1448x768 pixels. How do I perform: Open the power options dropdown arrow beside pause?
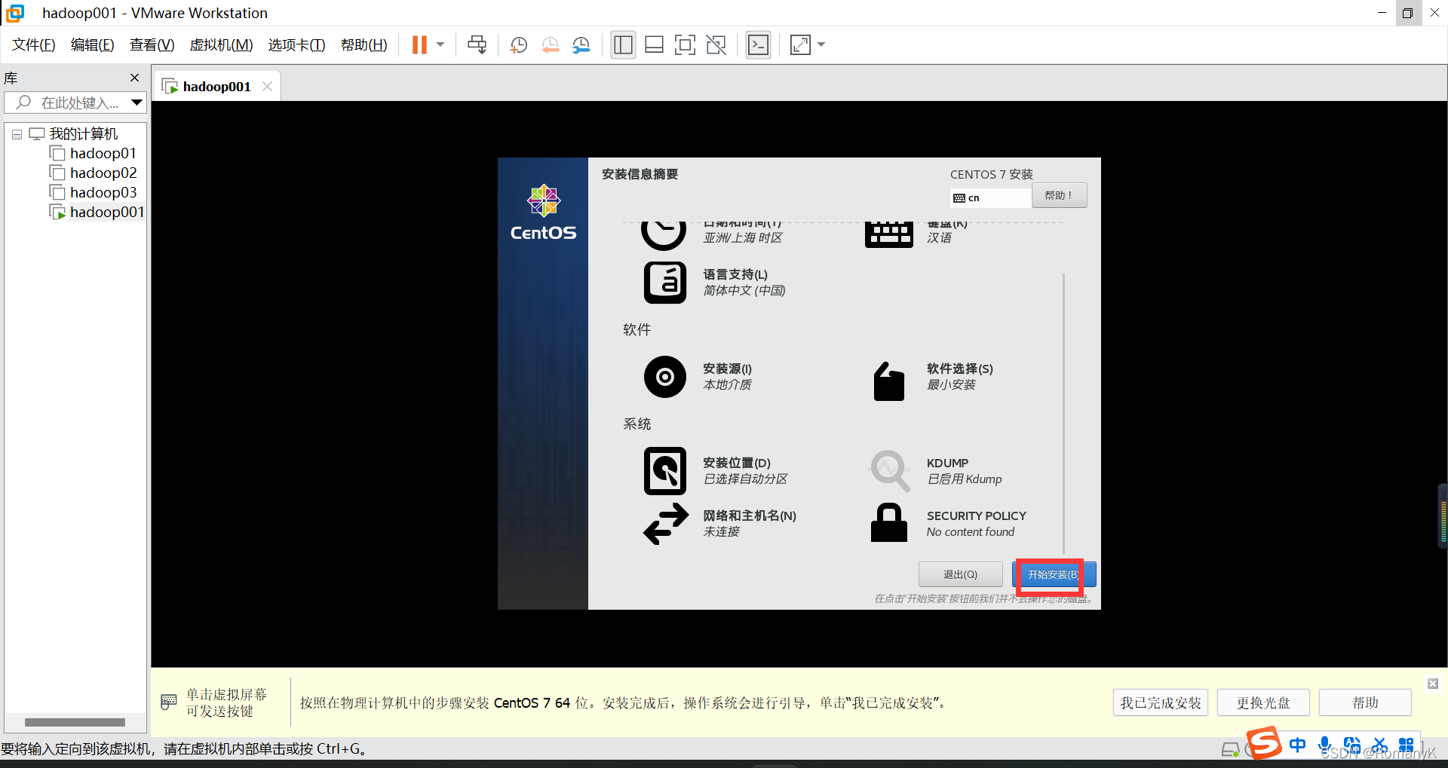coord(440,45)
